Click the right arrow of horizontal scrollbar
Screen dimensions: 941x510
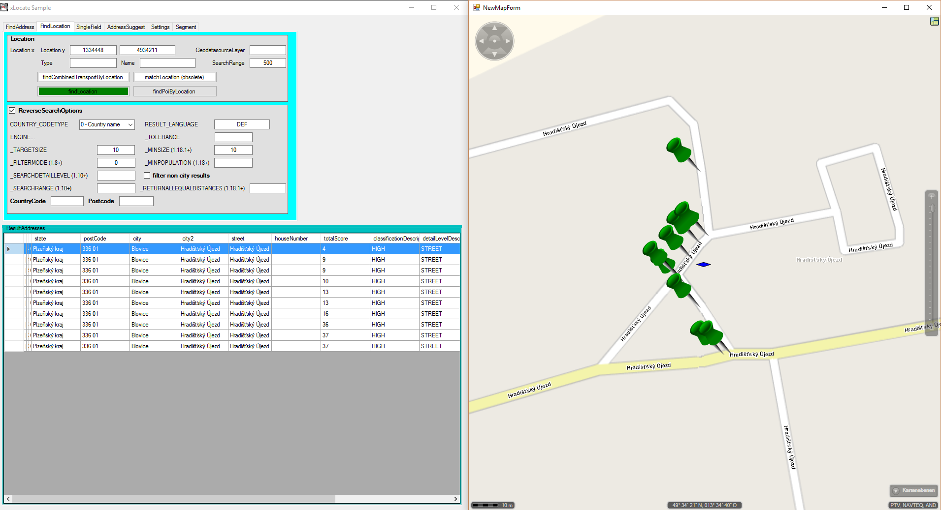[x=455, y=499]
